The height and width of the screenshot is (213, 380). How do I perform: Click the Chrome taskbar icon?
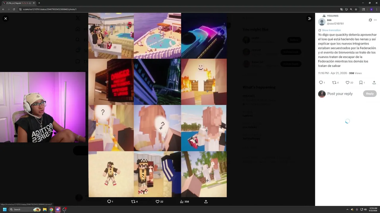point(51,209)
